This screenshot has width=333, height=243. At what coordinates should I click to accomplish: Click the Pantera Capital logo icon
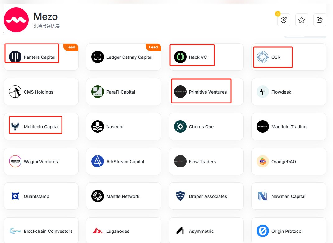15,57
